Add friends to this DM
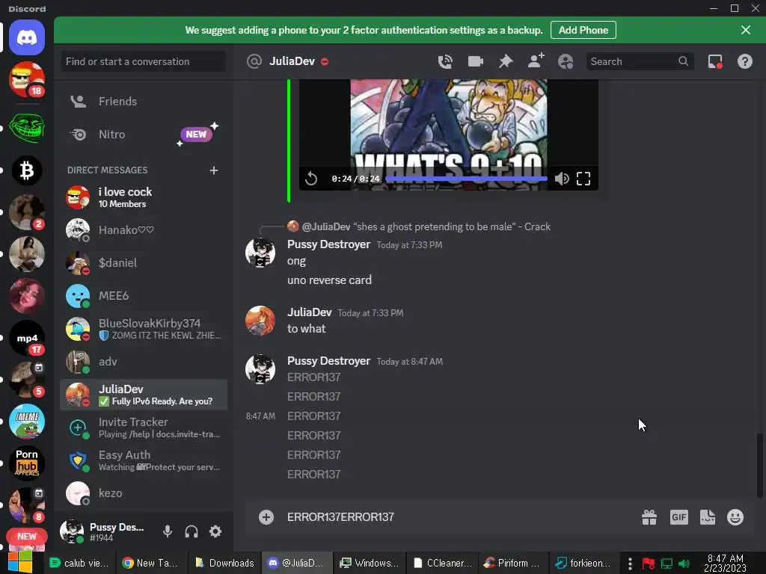The image size is (766, 574). (536, 61)
